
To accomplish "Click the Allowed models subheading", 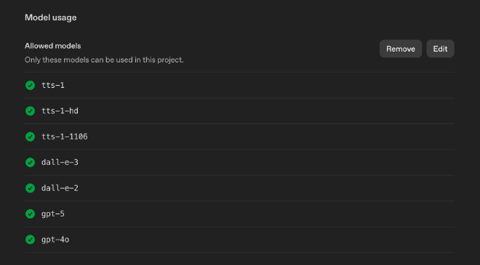I will click(x=52, y=46).
